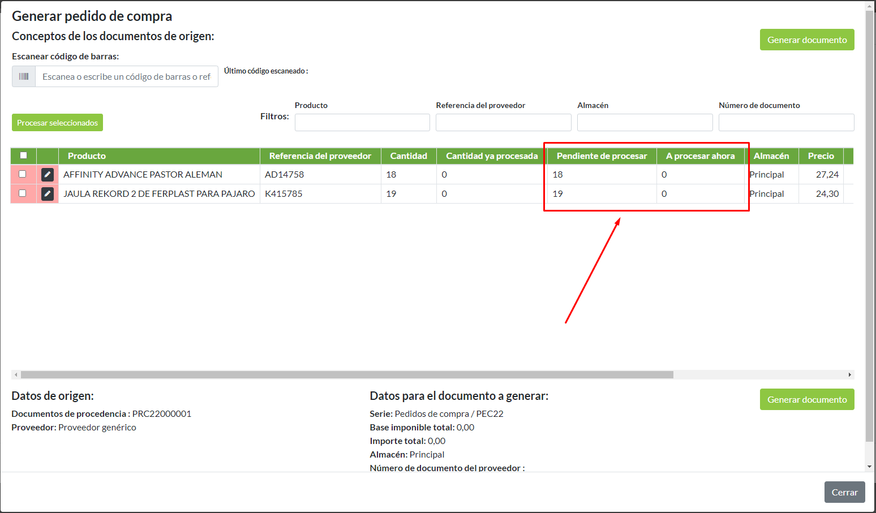Check the JAULA REKORD 2 row checkbox

click(23, 193)
